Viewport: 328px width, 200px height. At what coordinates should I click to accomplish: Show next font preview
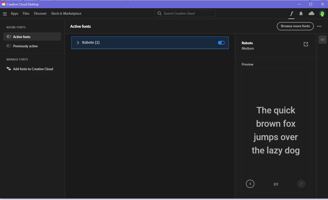[x=301, y=184]
